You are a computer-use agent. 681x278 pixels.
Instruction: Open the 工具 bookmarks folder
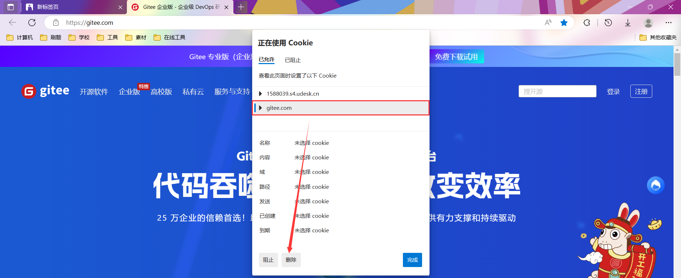point(107,38)
